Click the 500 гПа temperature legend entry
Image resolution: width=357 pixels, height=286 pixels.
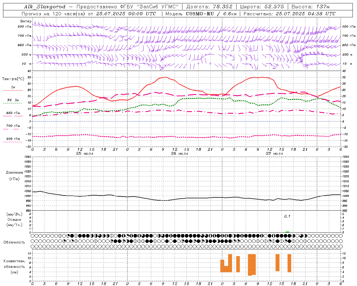[x=13, y=139]
